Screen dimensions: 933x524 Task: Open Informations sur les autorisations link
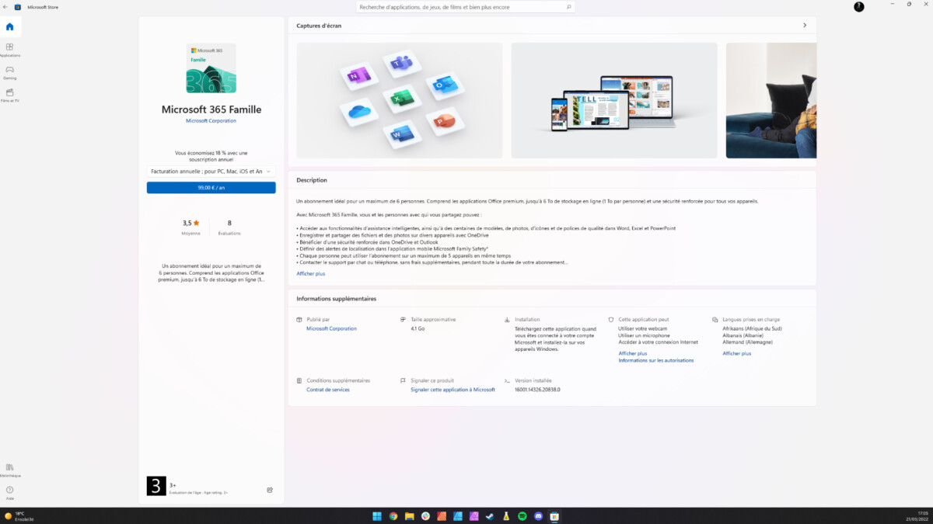pos(656,360)
